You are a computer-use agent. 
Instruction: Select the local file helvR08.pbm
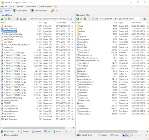click(8, 39)
